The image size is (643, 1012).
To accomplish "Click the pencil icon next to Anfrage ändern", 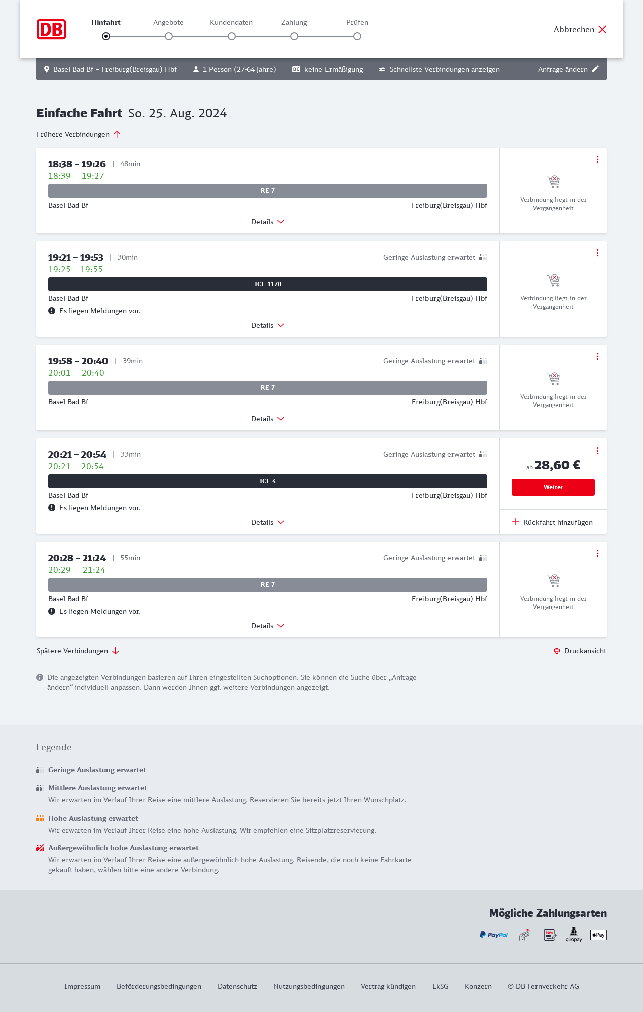I will click(x=595, y=69).
